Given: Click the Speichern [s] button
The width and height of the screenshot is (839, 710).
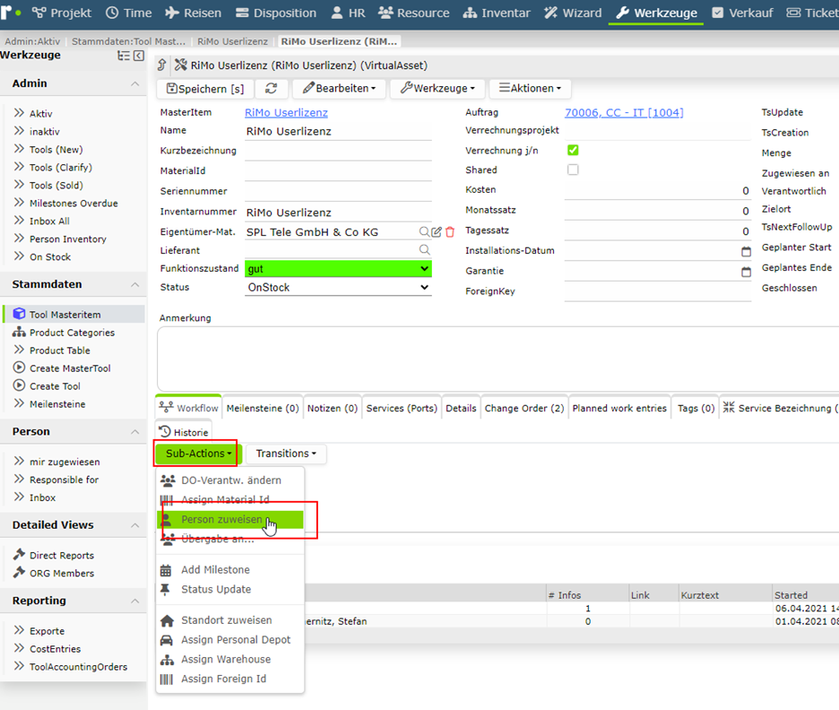Looking at the screenshot, I should tap(205, 88).
